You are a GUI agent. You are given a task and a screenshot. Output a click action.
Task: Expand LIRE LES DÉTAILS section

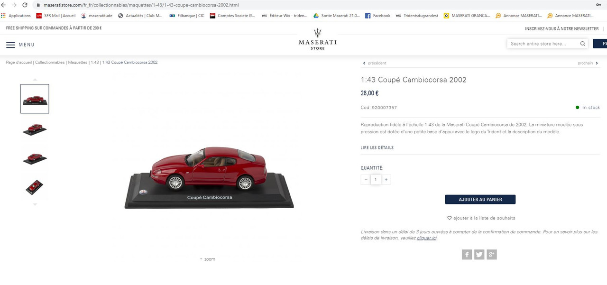coord(377,147)
